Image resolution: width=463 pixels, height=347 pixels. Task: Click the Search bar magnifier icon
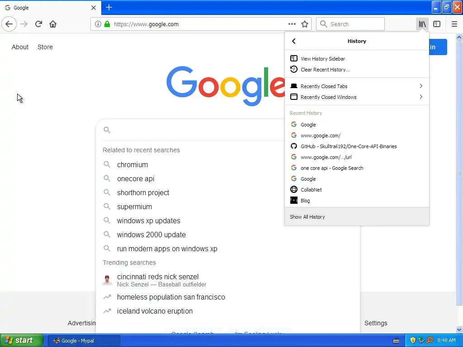click(324, 24)
